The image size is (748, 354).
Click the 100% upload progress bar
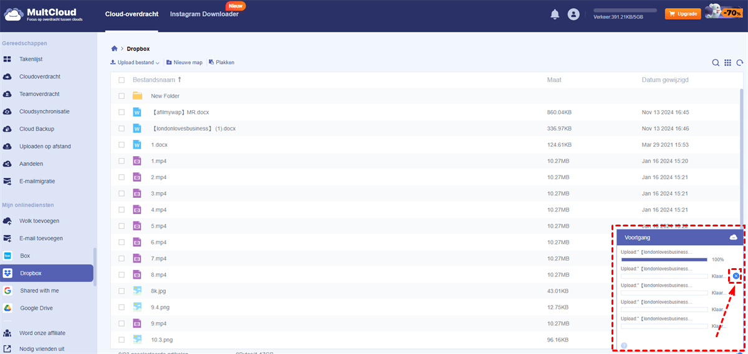(x=664, y=259)
